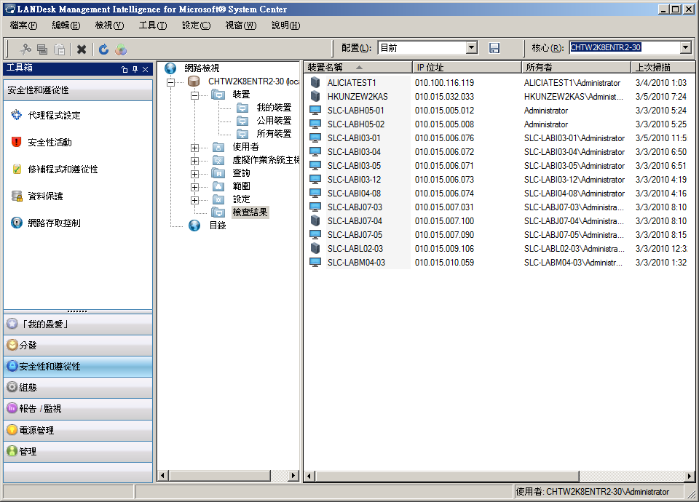Click the 網路檢視 globe icon

170,68
